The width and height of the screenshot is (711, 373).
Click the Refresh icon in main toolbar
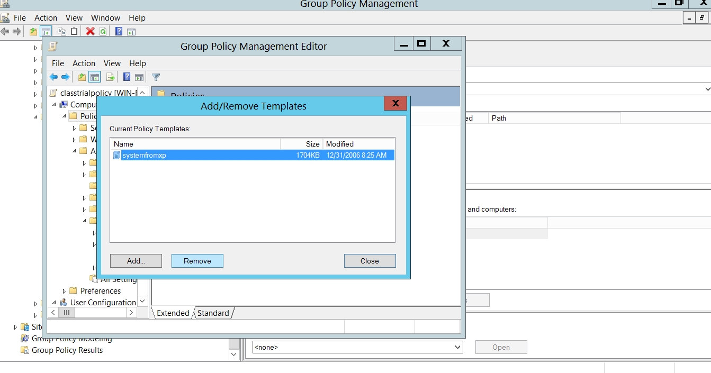(x=103, y=31)
